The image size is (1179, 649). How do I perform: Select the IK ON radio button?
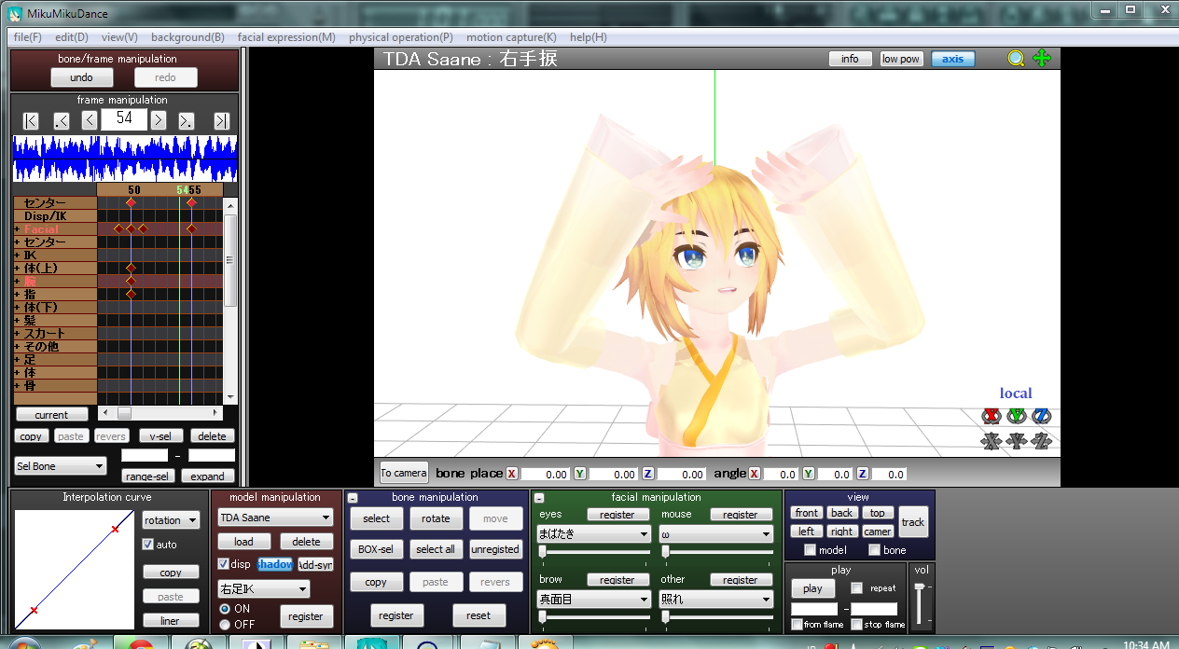tap(224, 609)
